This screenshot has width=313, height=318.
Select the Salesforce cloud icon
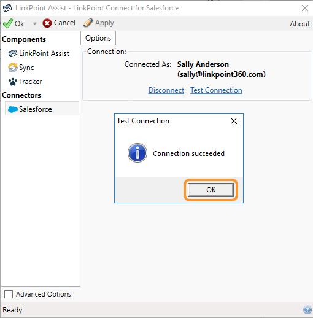tap(13, 109)
